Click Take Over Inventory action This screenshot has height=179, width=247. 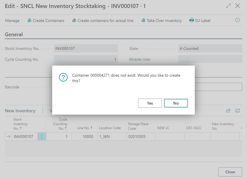coord(161,21)
